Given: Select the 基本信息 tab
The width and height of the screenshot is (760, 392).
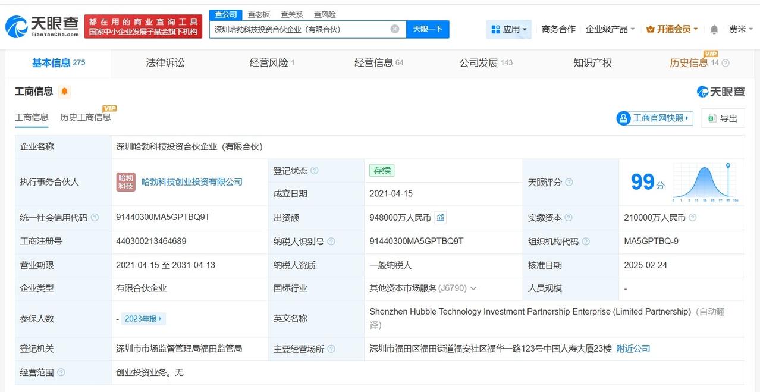Looking at the screenshot, I should pos(58,63).
